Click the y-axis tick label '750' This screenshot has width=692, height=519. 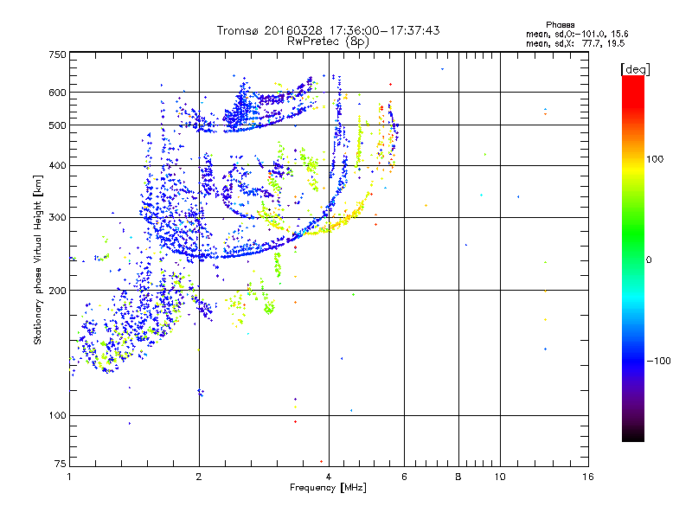tap(58, 54)
